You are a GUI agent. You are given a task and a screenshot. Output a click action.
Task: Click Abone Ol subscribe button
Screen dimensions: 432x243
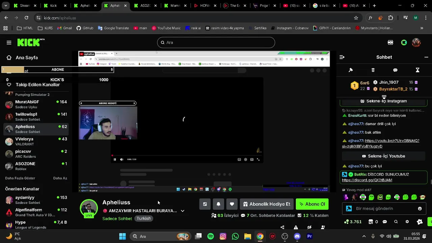(x=312, y=204)
